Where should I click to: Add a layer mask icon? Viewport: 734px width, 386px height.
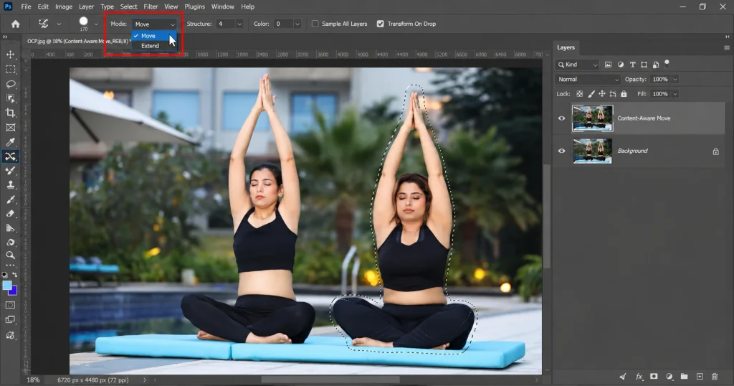click(654, 376)
